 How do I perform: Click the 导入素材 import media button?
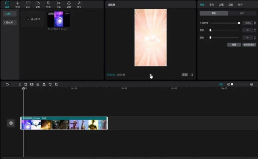tap(33, 19)
